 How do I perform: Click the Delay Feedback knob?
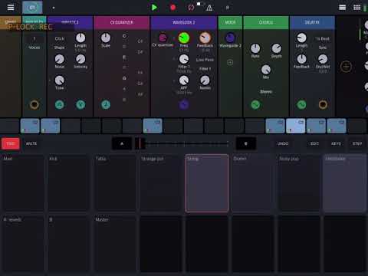tap(301, 59)
